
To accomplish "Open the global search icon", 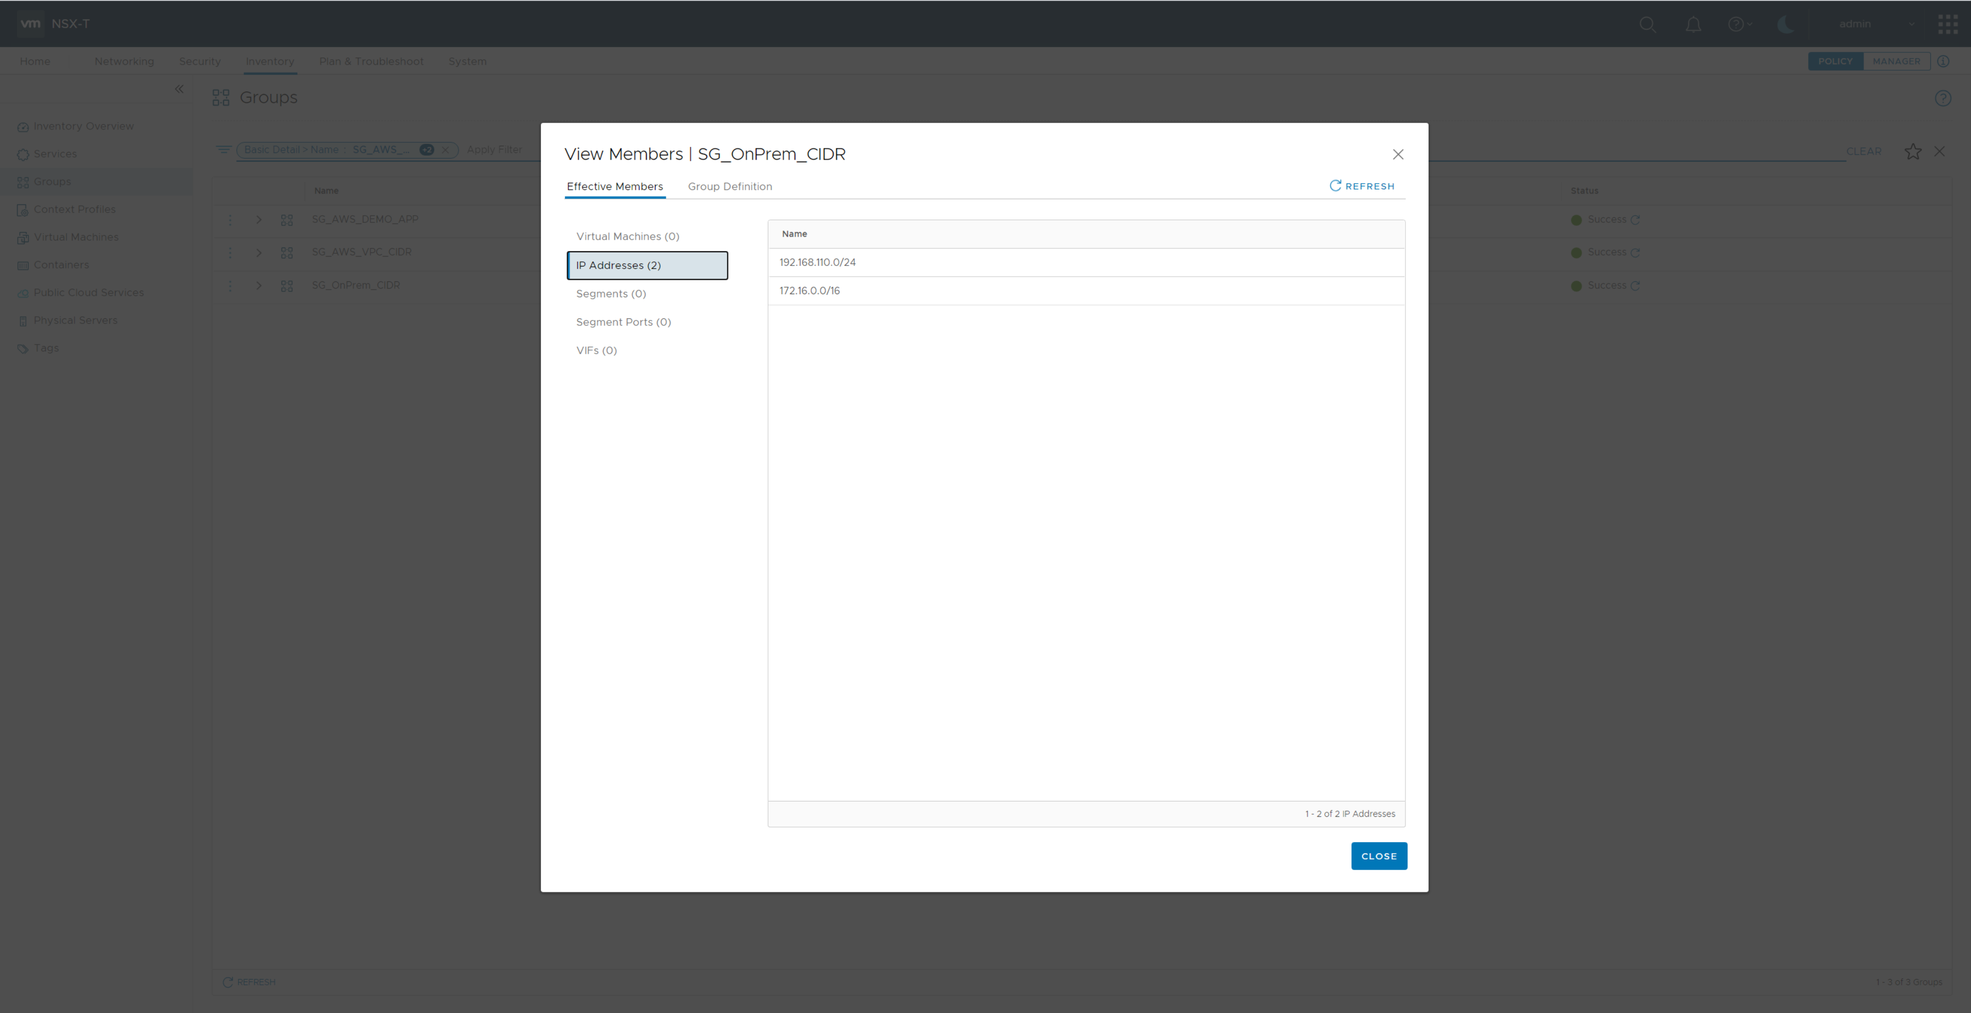I will (1647, 25).
